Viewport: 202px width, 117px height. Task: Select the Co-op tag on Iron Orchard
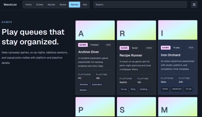188,89
